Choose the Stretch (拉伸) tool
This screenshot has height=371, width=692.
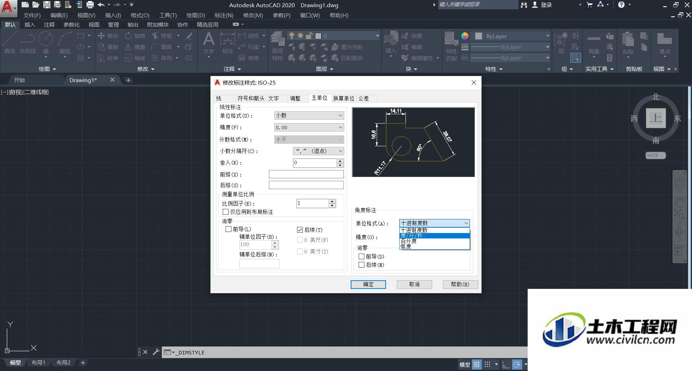pyautogui.click(x=108, y=58)
